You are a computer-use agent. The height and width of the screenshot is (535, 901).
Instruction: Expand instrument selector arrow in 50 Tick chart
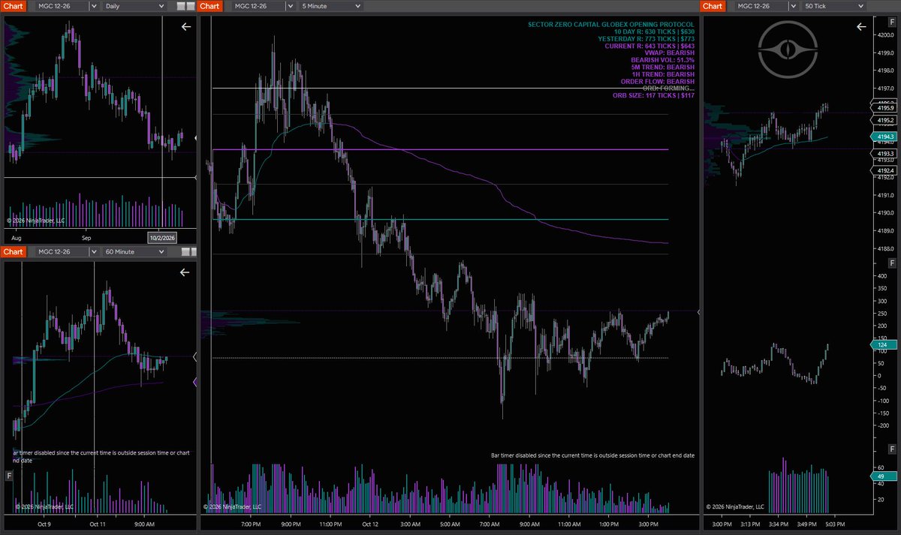(792, 6)
